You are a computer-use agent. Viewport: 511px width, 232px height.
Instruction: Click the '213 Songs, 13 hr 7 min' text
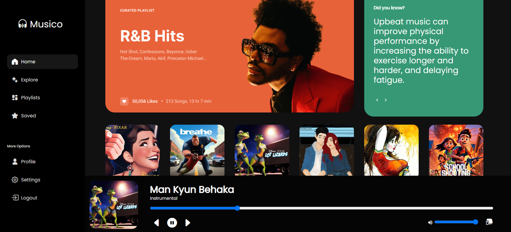point(189,101)
